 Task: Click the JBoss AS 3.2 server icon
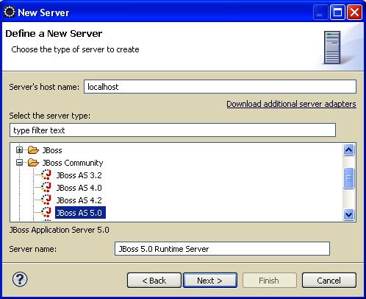(46, 175)
